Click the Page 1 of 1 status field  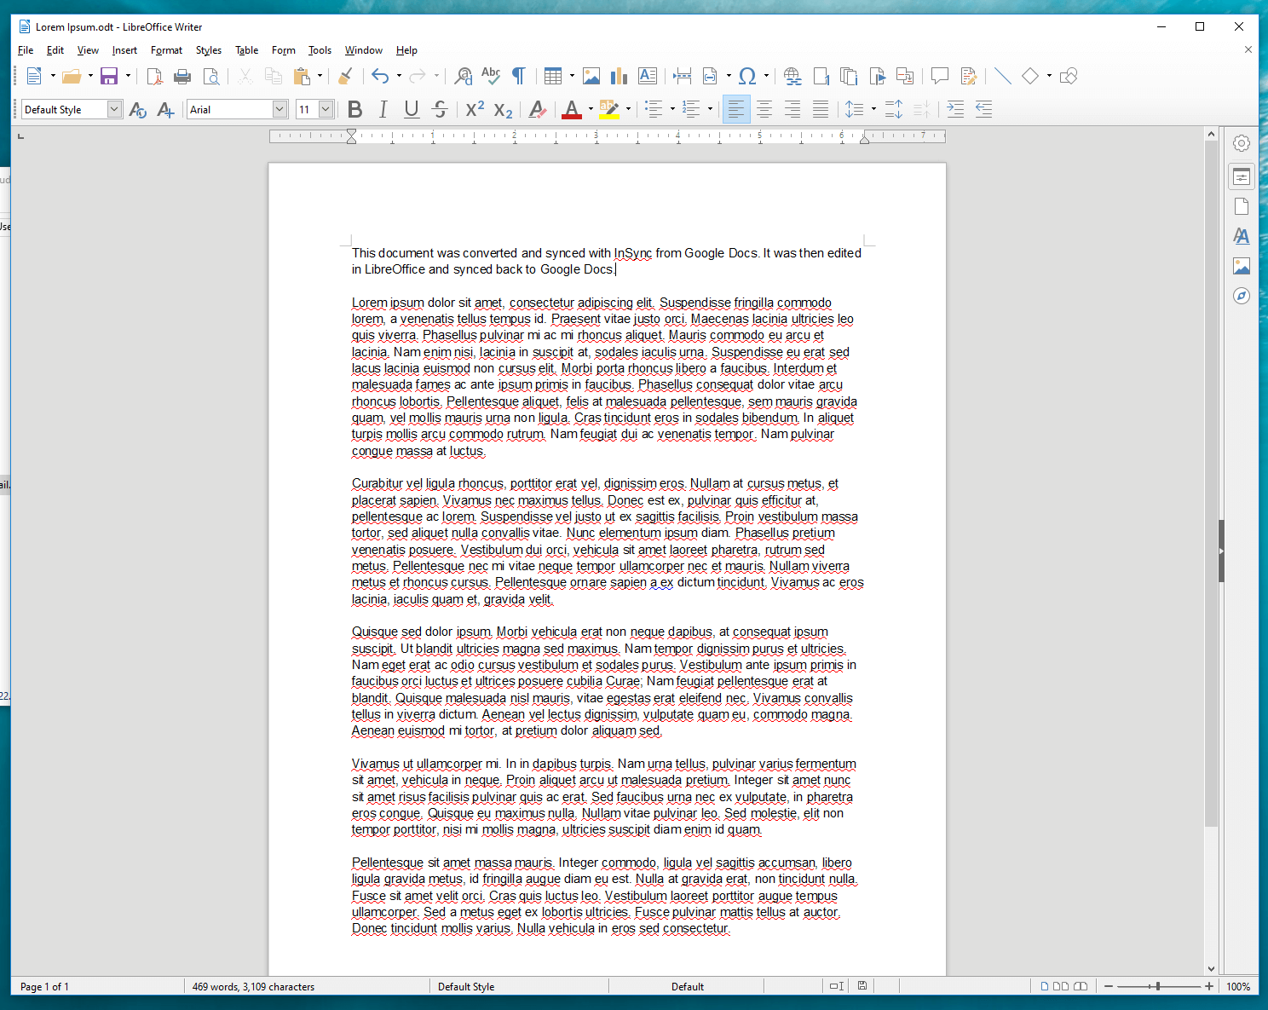coord(44,986)
